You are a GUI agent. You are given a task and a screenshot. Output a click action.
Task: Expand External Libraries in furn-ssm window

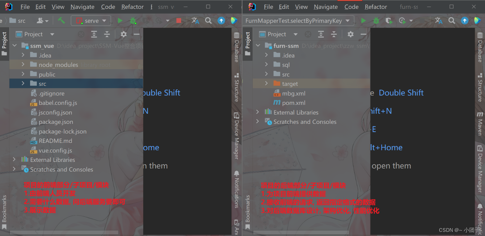(258, 112)
